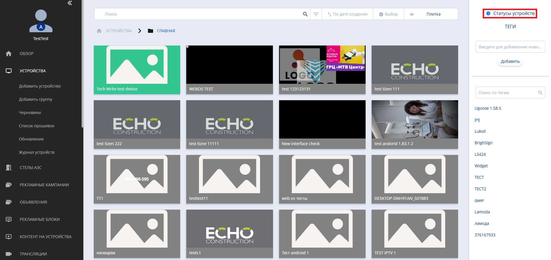Open ОБЗОР in the sidebar
551x260 pixels.
27,54
